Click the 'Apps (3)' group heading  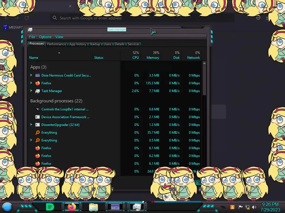(x=38, y=67)
